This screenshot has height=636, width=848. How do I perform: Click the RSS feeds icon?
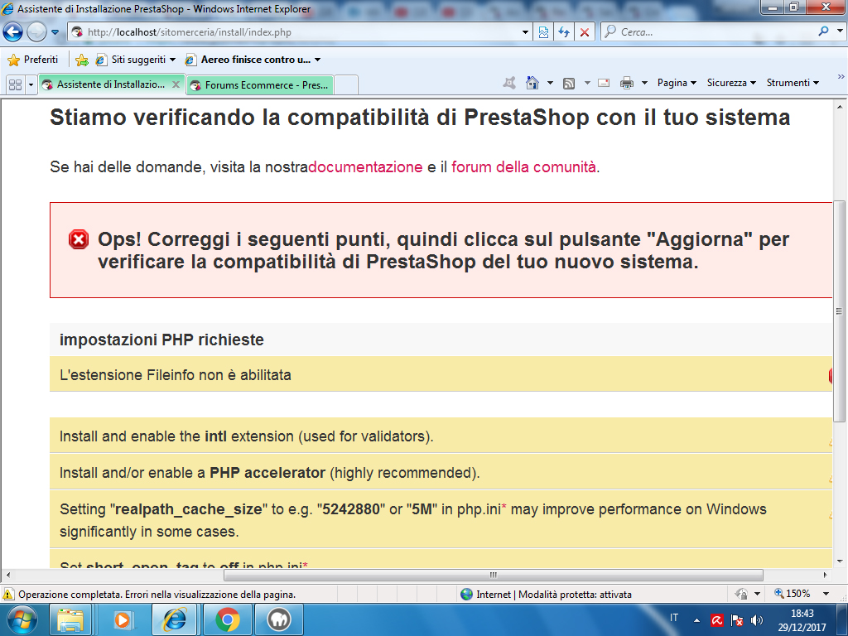[x=569, y=83]
